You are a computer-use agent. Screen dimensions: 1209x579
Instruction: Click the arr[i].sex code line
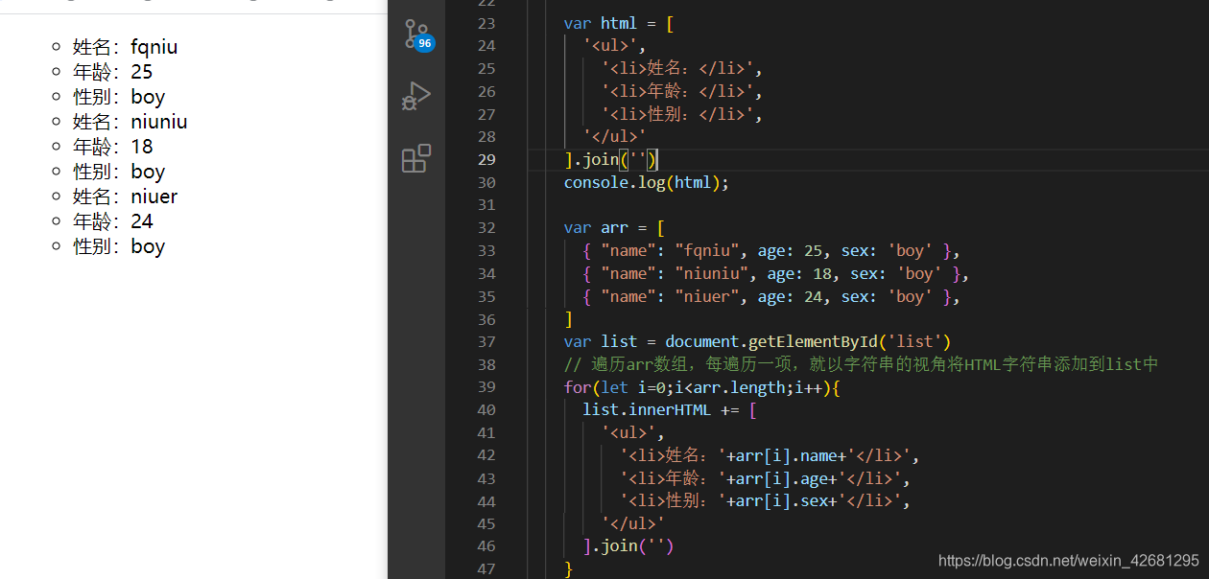tap(766, 500)
